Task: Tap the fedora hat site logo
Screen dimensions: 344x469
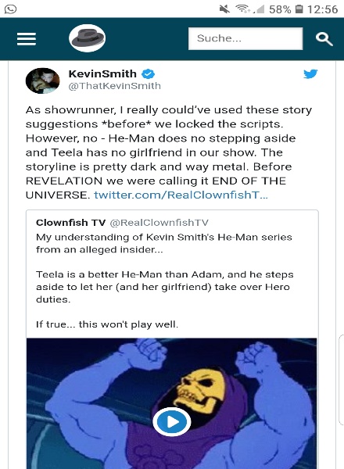Action: pyautogui.click(x=87, y=38)
